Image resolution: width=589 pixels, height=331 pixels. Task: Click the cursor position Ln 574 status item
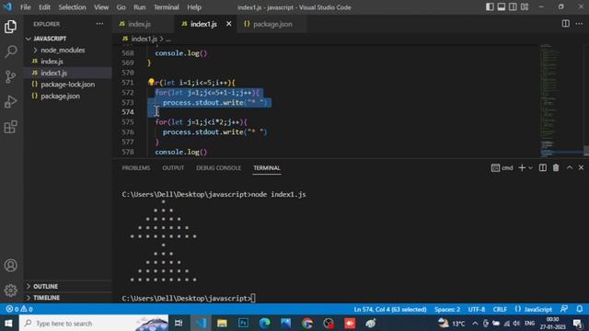pyautogui.click(x=390, y=310)
